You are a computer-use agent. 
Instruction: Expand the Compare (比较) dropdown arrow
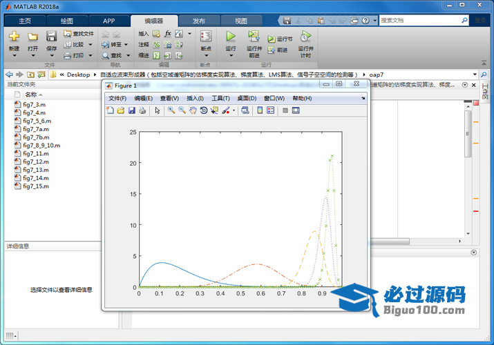coord(91,45)
